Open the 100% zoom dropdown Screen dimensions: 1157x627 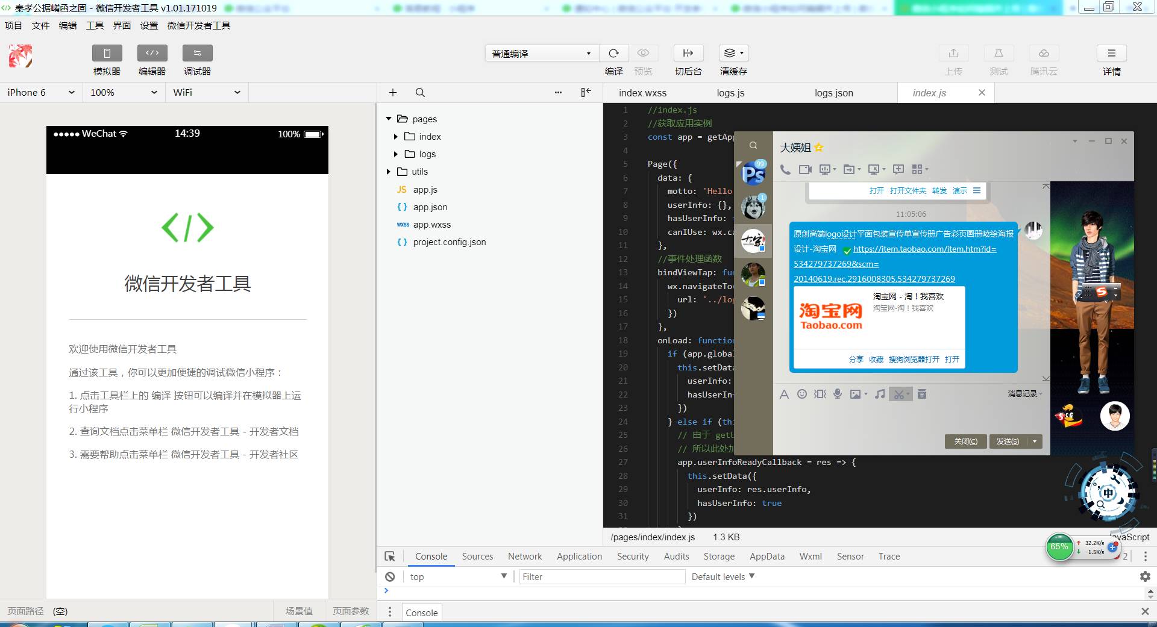point(124,92)
